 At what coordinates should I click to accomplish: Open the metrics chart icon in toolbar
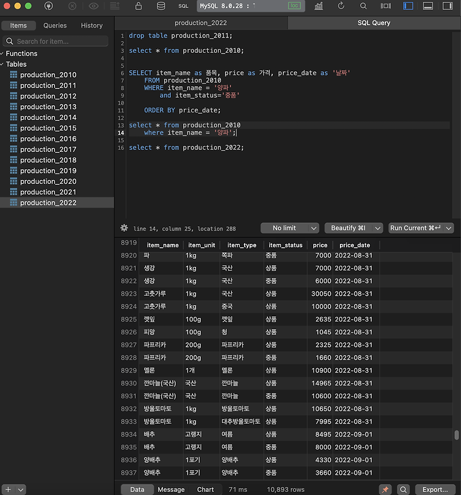tap(318, 6)
